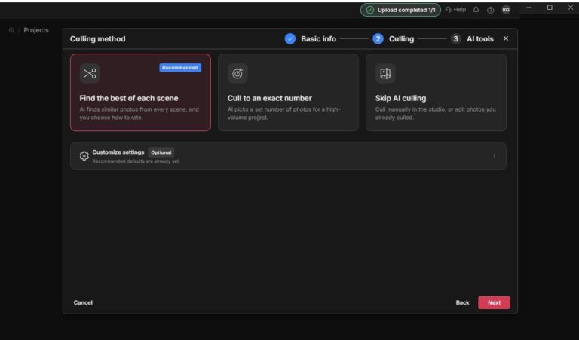The width and height of the screenshot is (579, 340).
Task: Select the Culling step 2
Action: [394, 38]
